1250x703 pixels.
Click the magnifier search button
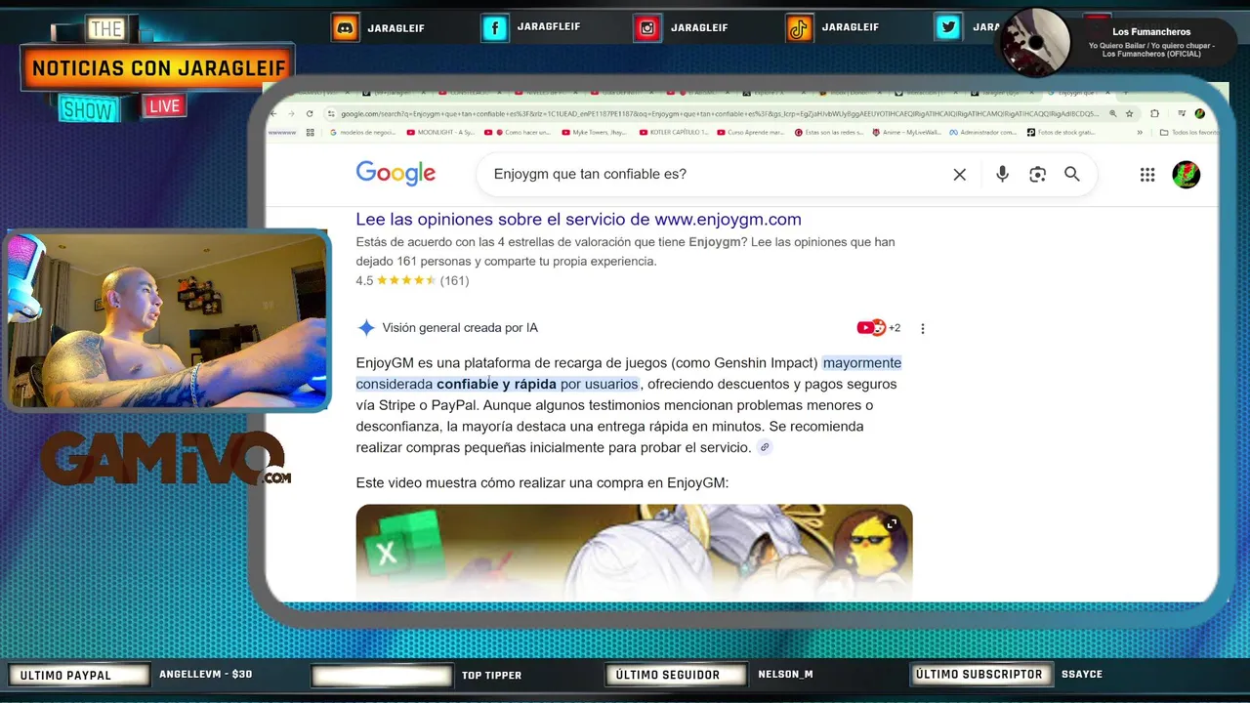(1072, 174)
